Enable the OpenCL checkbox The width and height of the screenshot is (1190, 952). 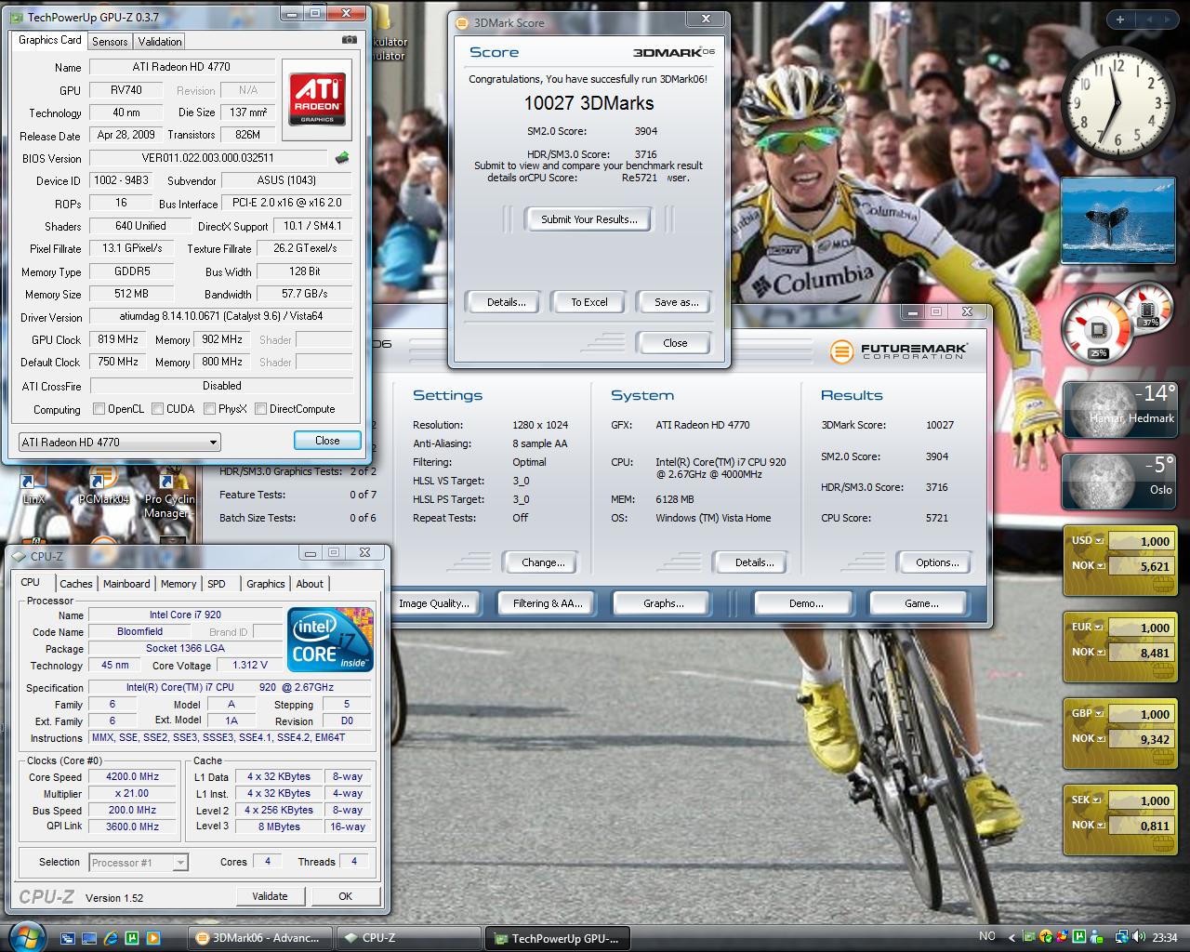pos(99,408)
